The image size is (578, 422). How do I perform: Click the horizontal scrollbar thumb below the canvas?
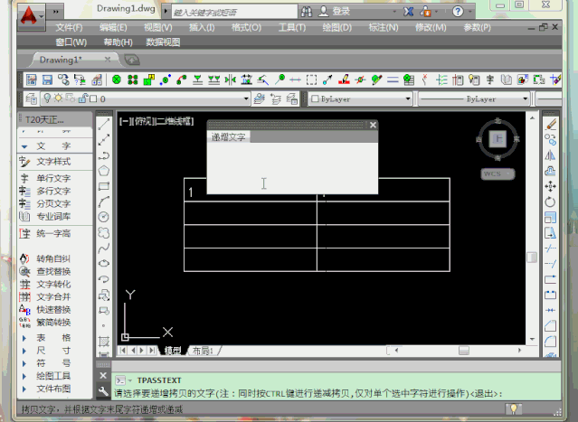tap(464, 351)
